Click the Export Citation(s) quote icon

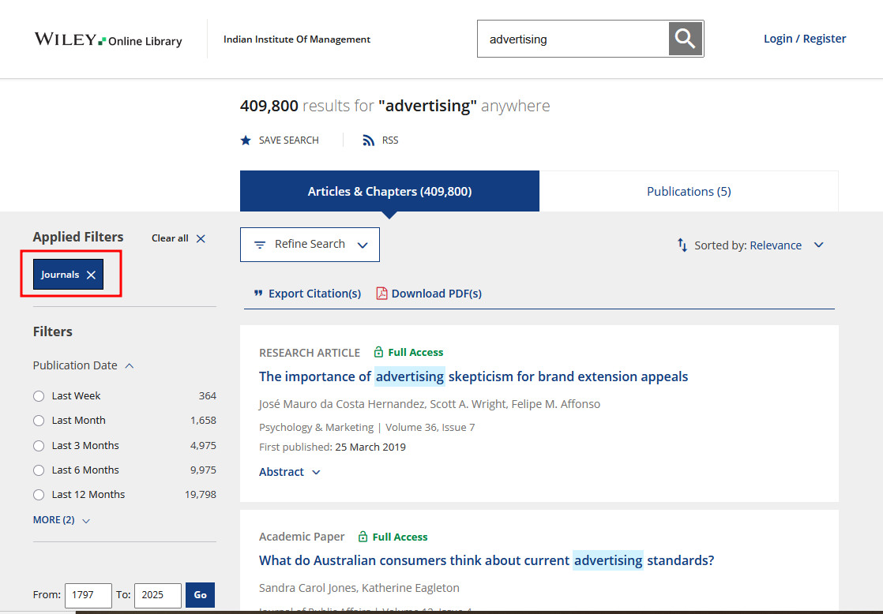[258, 294]
